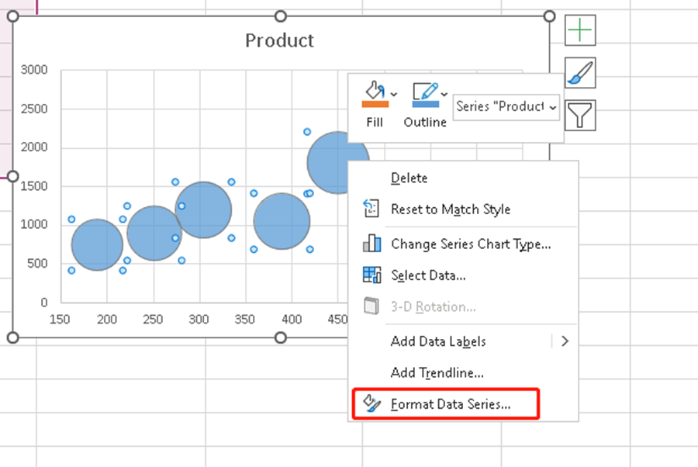The width and height of the screenshot is (698, 467).
Task: Click the orange Fill color bar
Action: click(375, 104)
